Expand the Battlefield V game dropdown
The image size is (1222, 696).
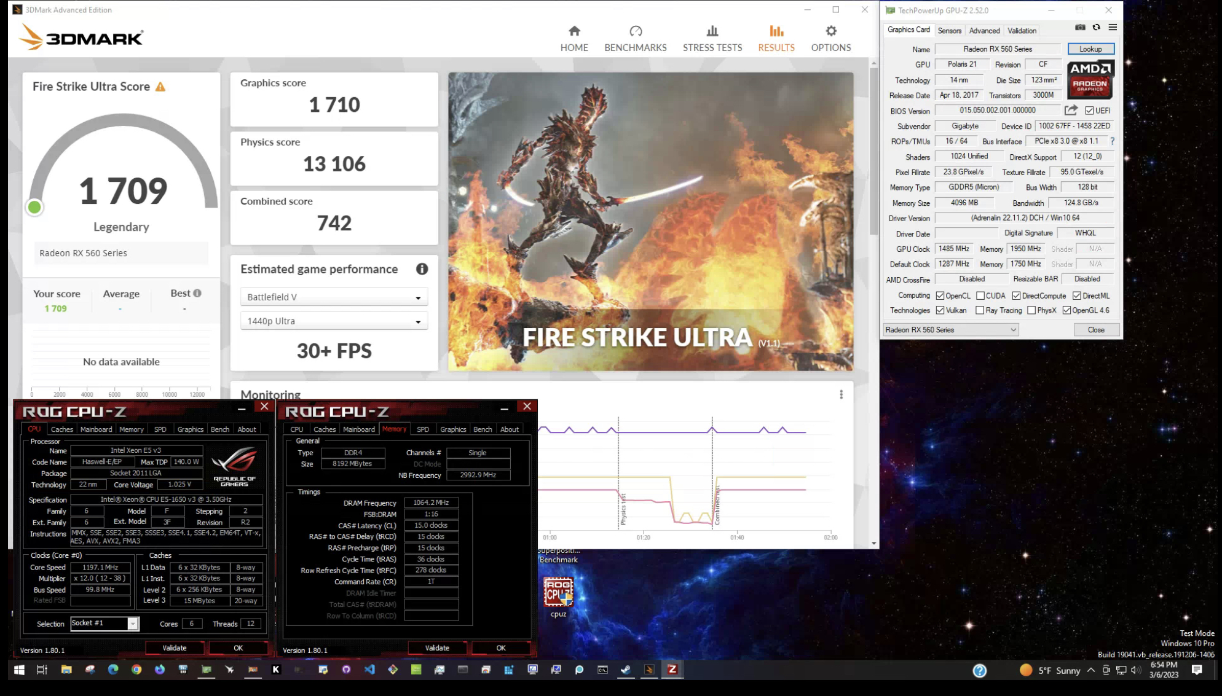click(334, 297)
